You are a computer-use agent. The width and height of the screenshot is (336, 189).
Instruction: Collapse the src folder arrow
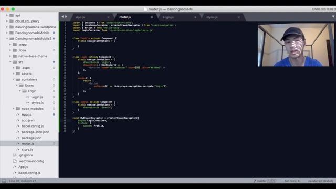click(10, 62)
